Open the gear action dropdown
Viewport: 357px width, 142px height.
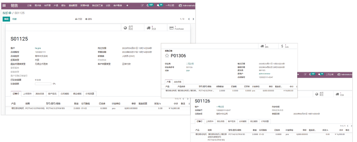(x=89, y=19)
